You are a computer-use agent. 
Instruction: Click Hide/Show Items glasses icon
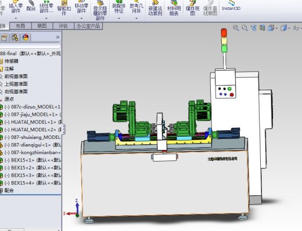[x=296, y=28]
